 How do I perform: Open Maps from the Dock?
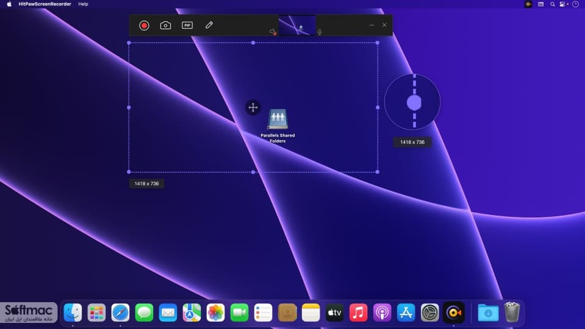coord(192,312)
